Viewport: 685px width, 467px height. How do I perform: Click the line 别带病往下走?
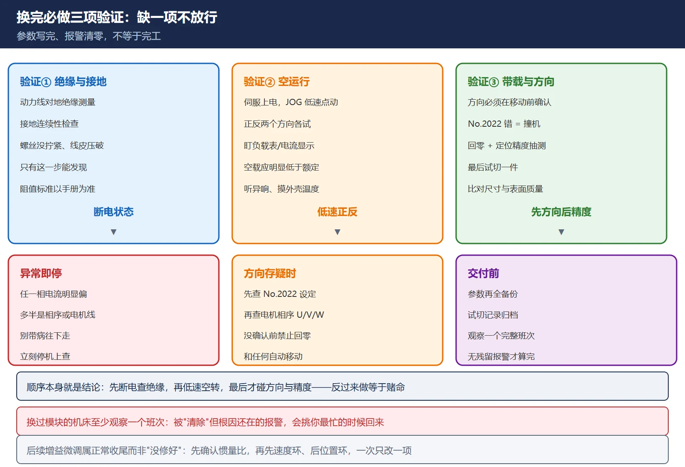[x=45, y=336]
